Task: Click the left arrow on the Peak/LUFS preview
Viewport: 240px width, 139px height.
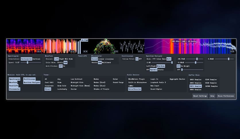Action: [84, 51]
